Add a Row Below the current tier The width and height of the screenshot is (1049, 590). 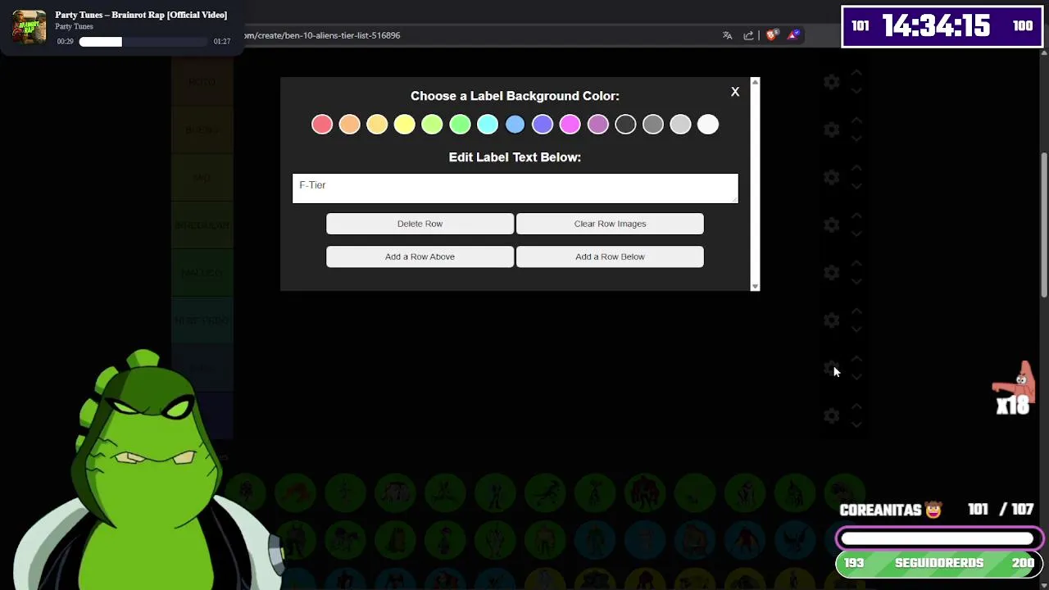pyautogui.click(x=610, y=256)
